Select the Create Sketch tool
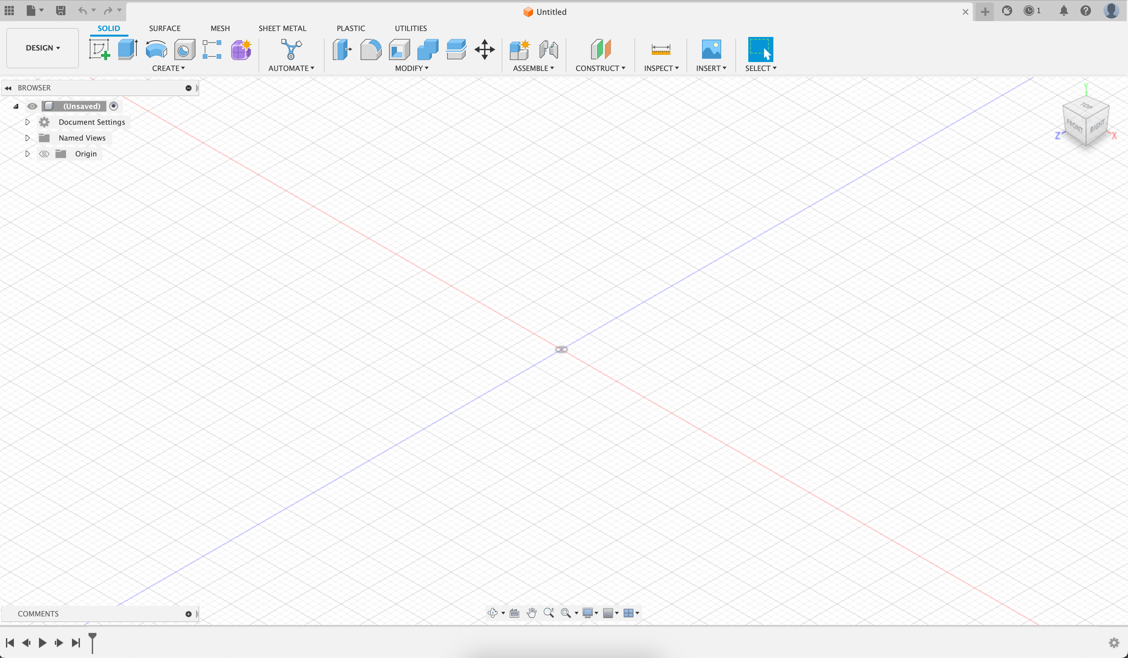 (x=99, y=49)
